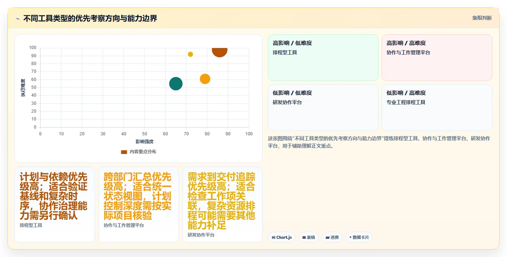Open the 研发协作平台 data card
507x257 pixels.
222,205
